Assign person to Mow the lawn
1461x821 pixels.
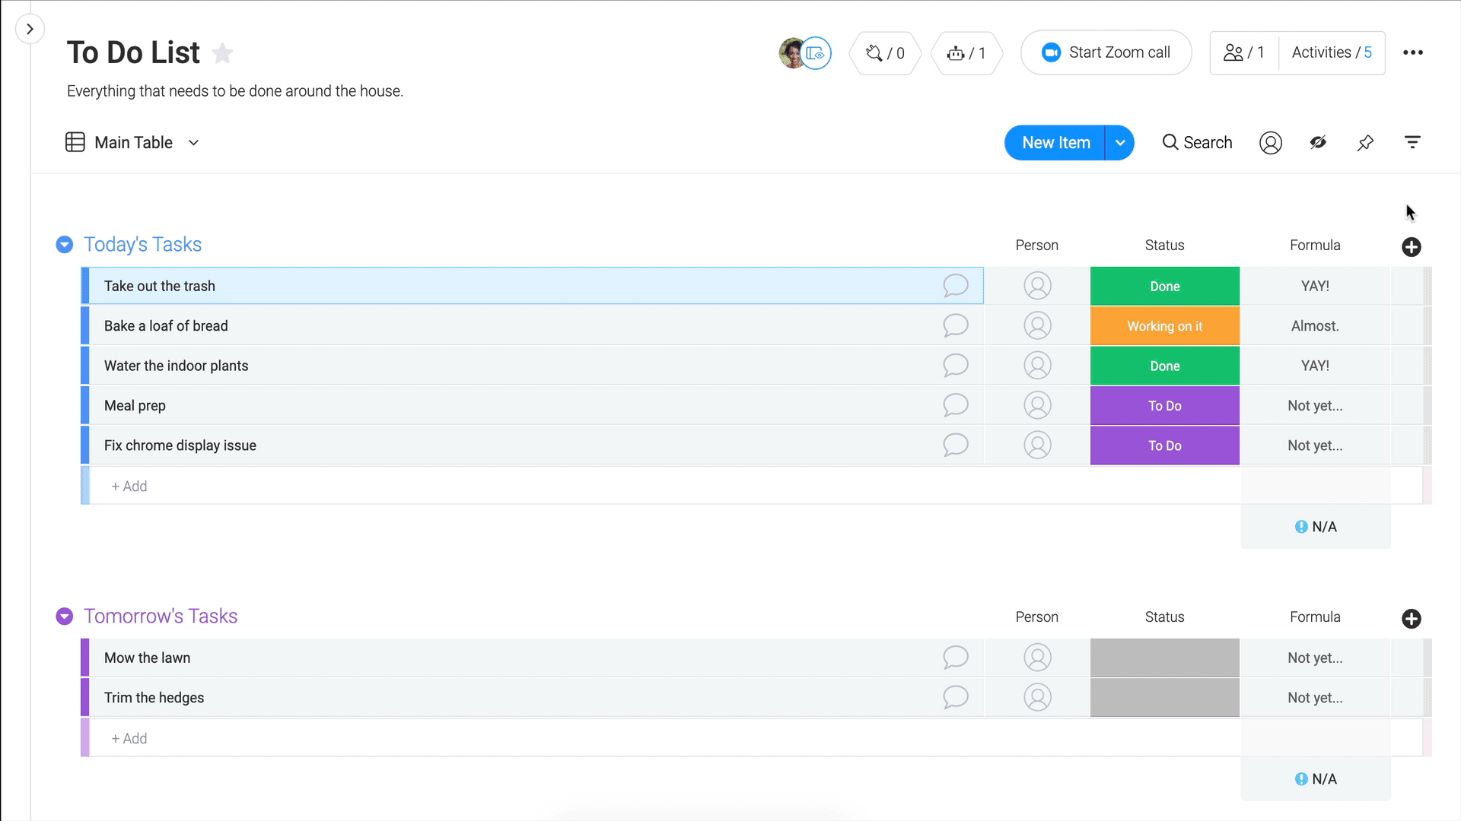[1037, 658]
